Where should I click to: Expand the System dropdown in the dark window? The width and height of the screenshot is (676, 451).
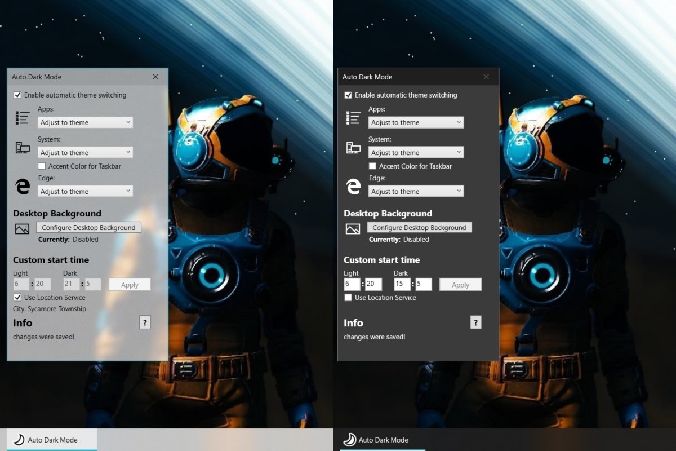416,153
